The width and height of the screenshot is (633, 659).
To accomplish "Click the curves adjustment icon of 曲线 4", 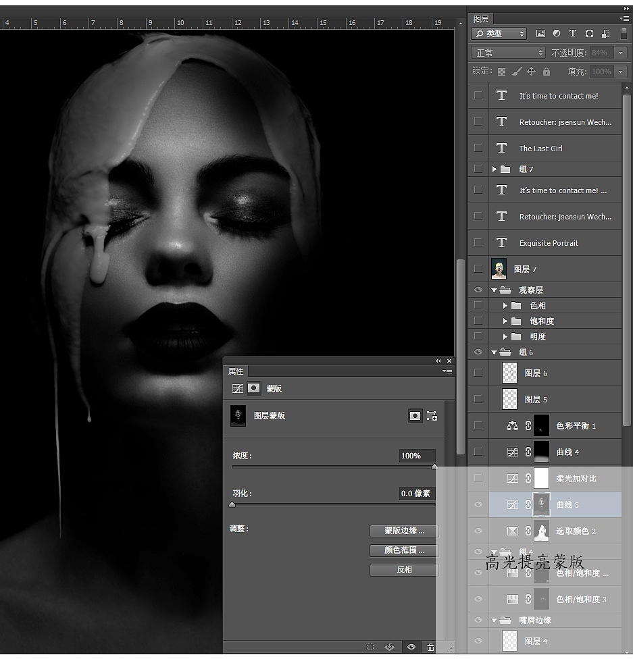I will click(512, 452).
